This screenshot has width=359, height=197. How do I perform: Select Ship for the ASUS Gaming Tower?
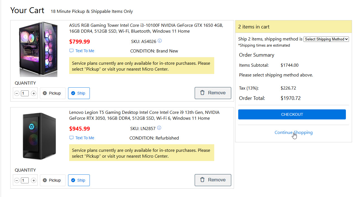coord(79,93)
